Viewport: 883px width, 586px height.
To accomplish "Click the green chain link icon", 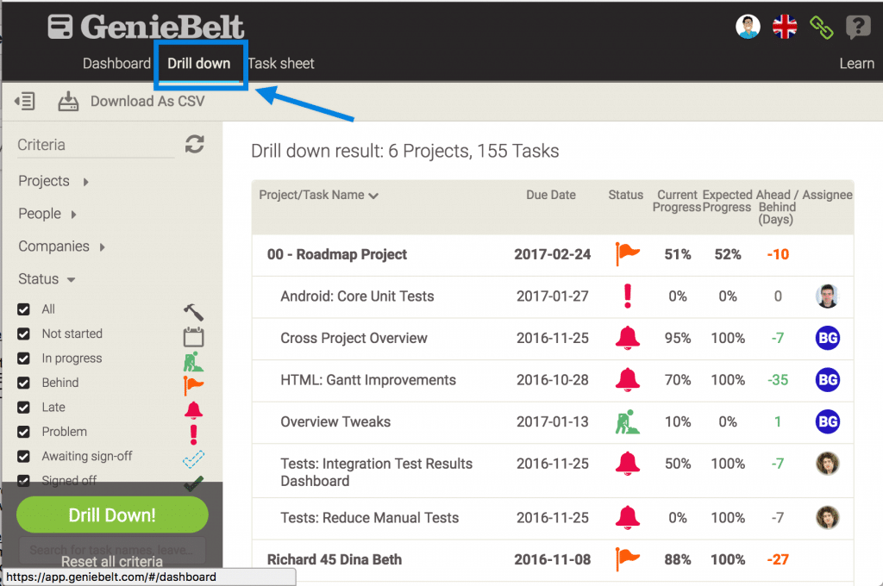I will coord(822,28).
